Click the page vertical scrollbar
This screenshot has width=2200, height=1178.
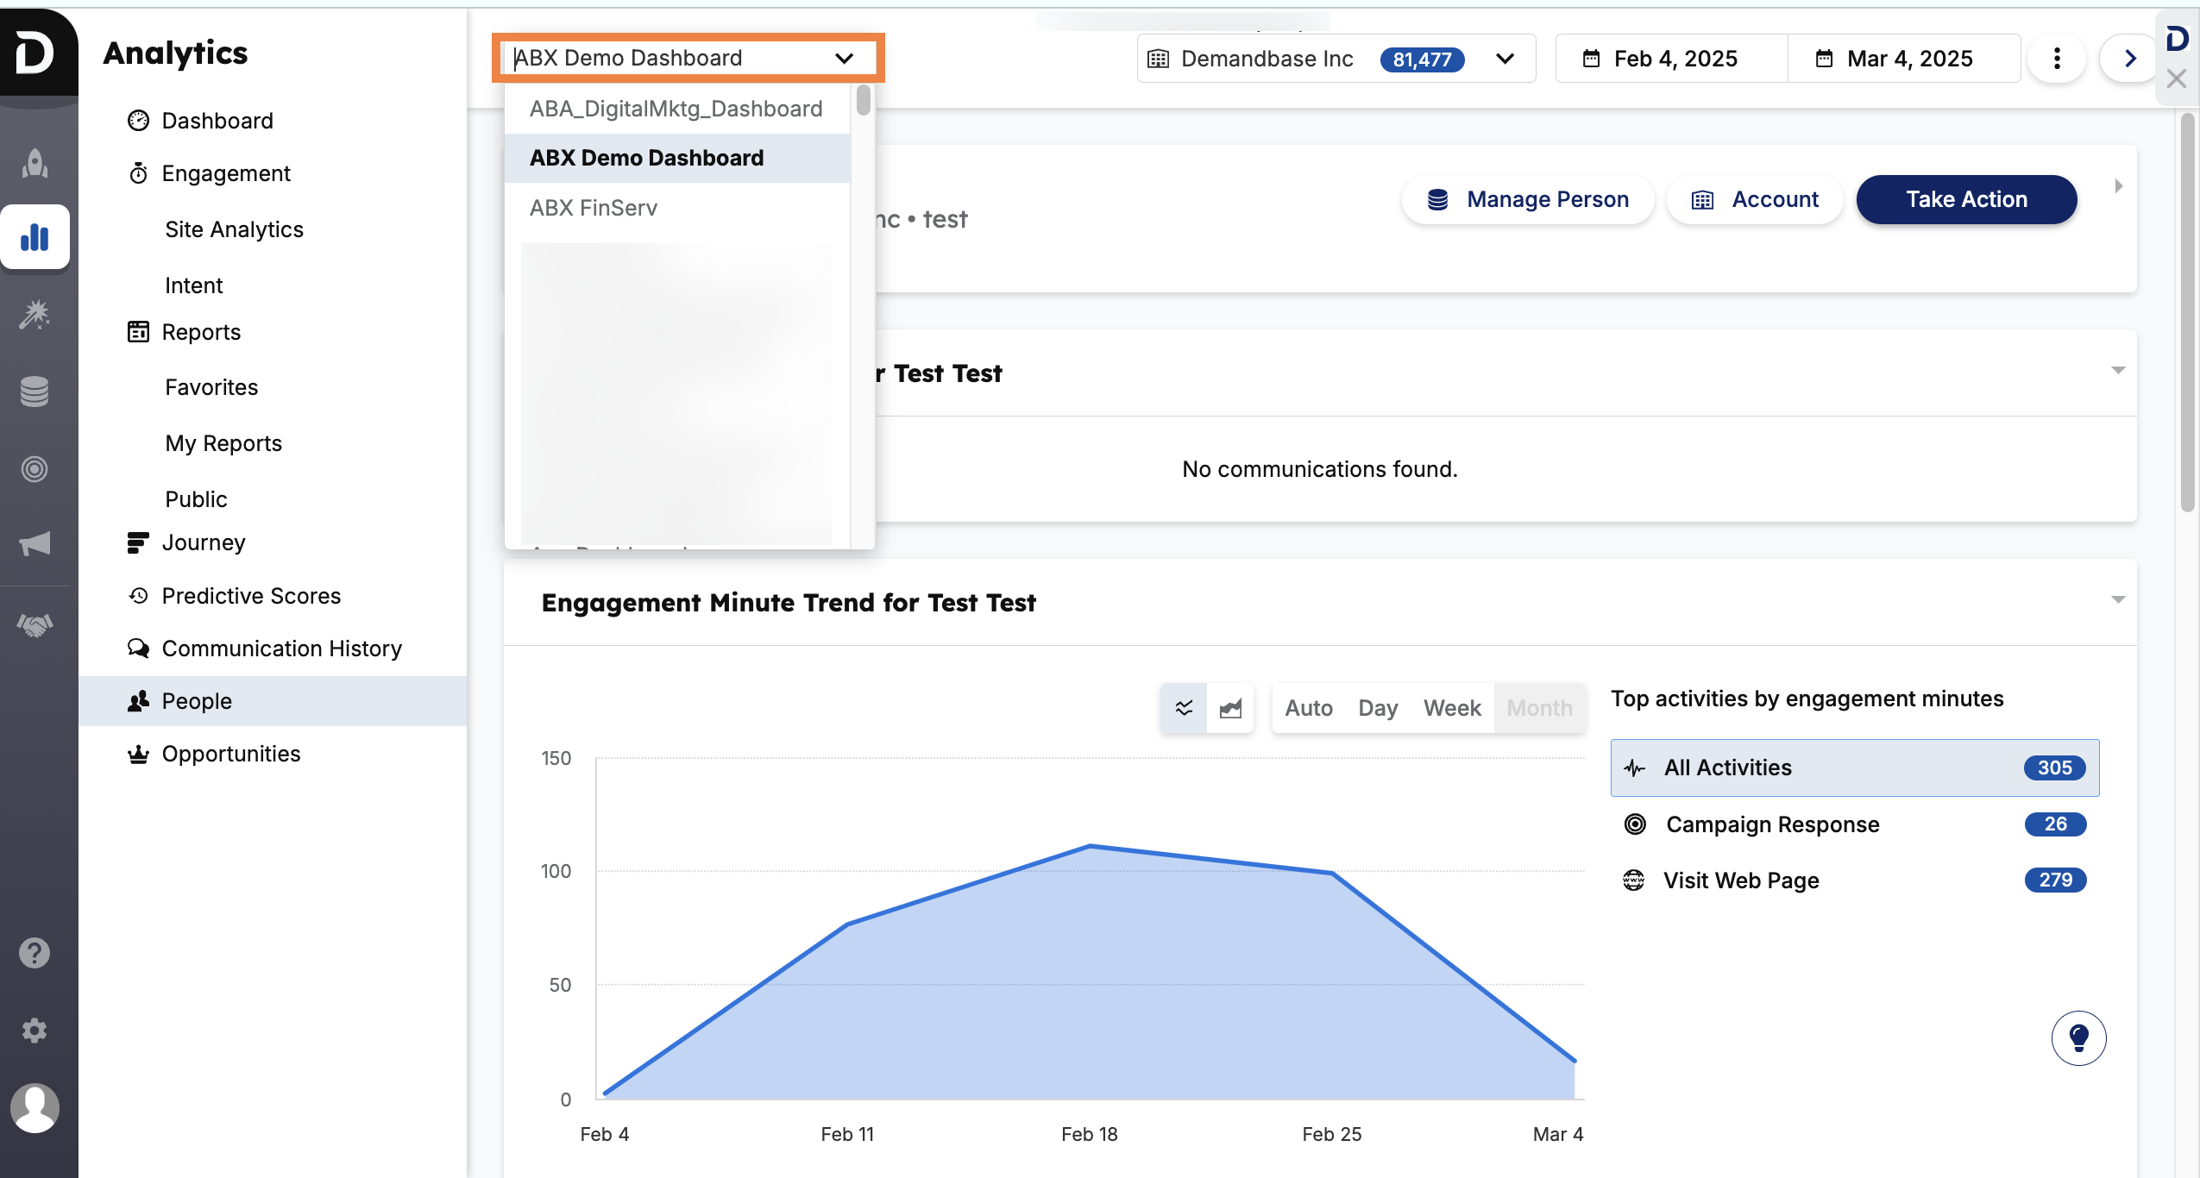(x=2188, y=312)
